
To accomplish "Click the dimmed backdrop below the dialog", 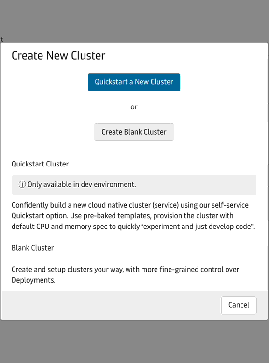I will coord(134,342).
